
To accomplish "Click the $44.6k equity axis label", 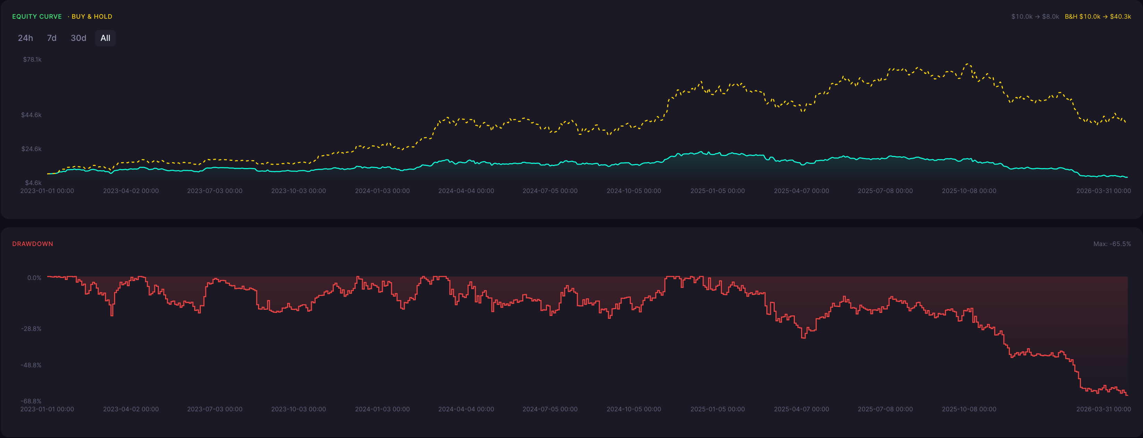I will (32, 115).
